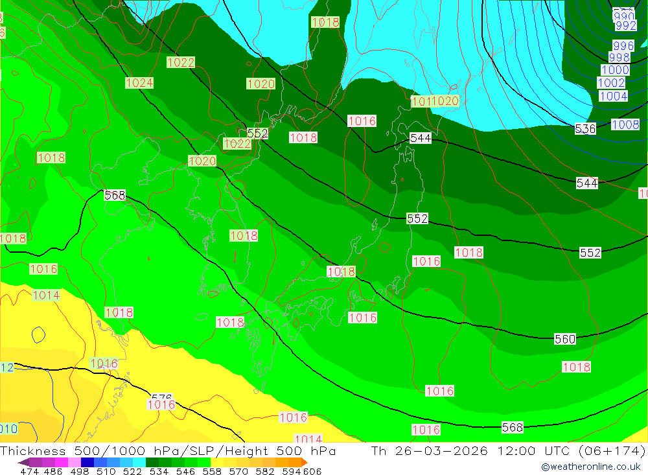Viewport: 648px width, 475px height.
Task: Click the pure yellow legend swatch
Action: (217, 462)
